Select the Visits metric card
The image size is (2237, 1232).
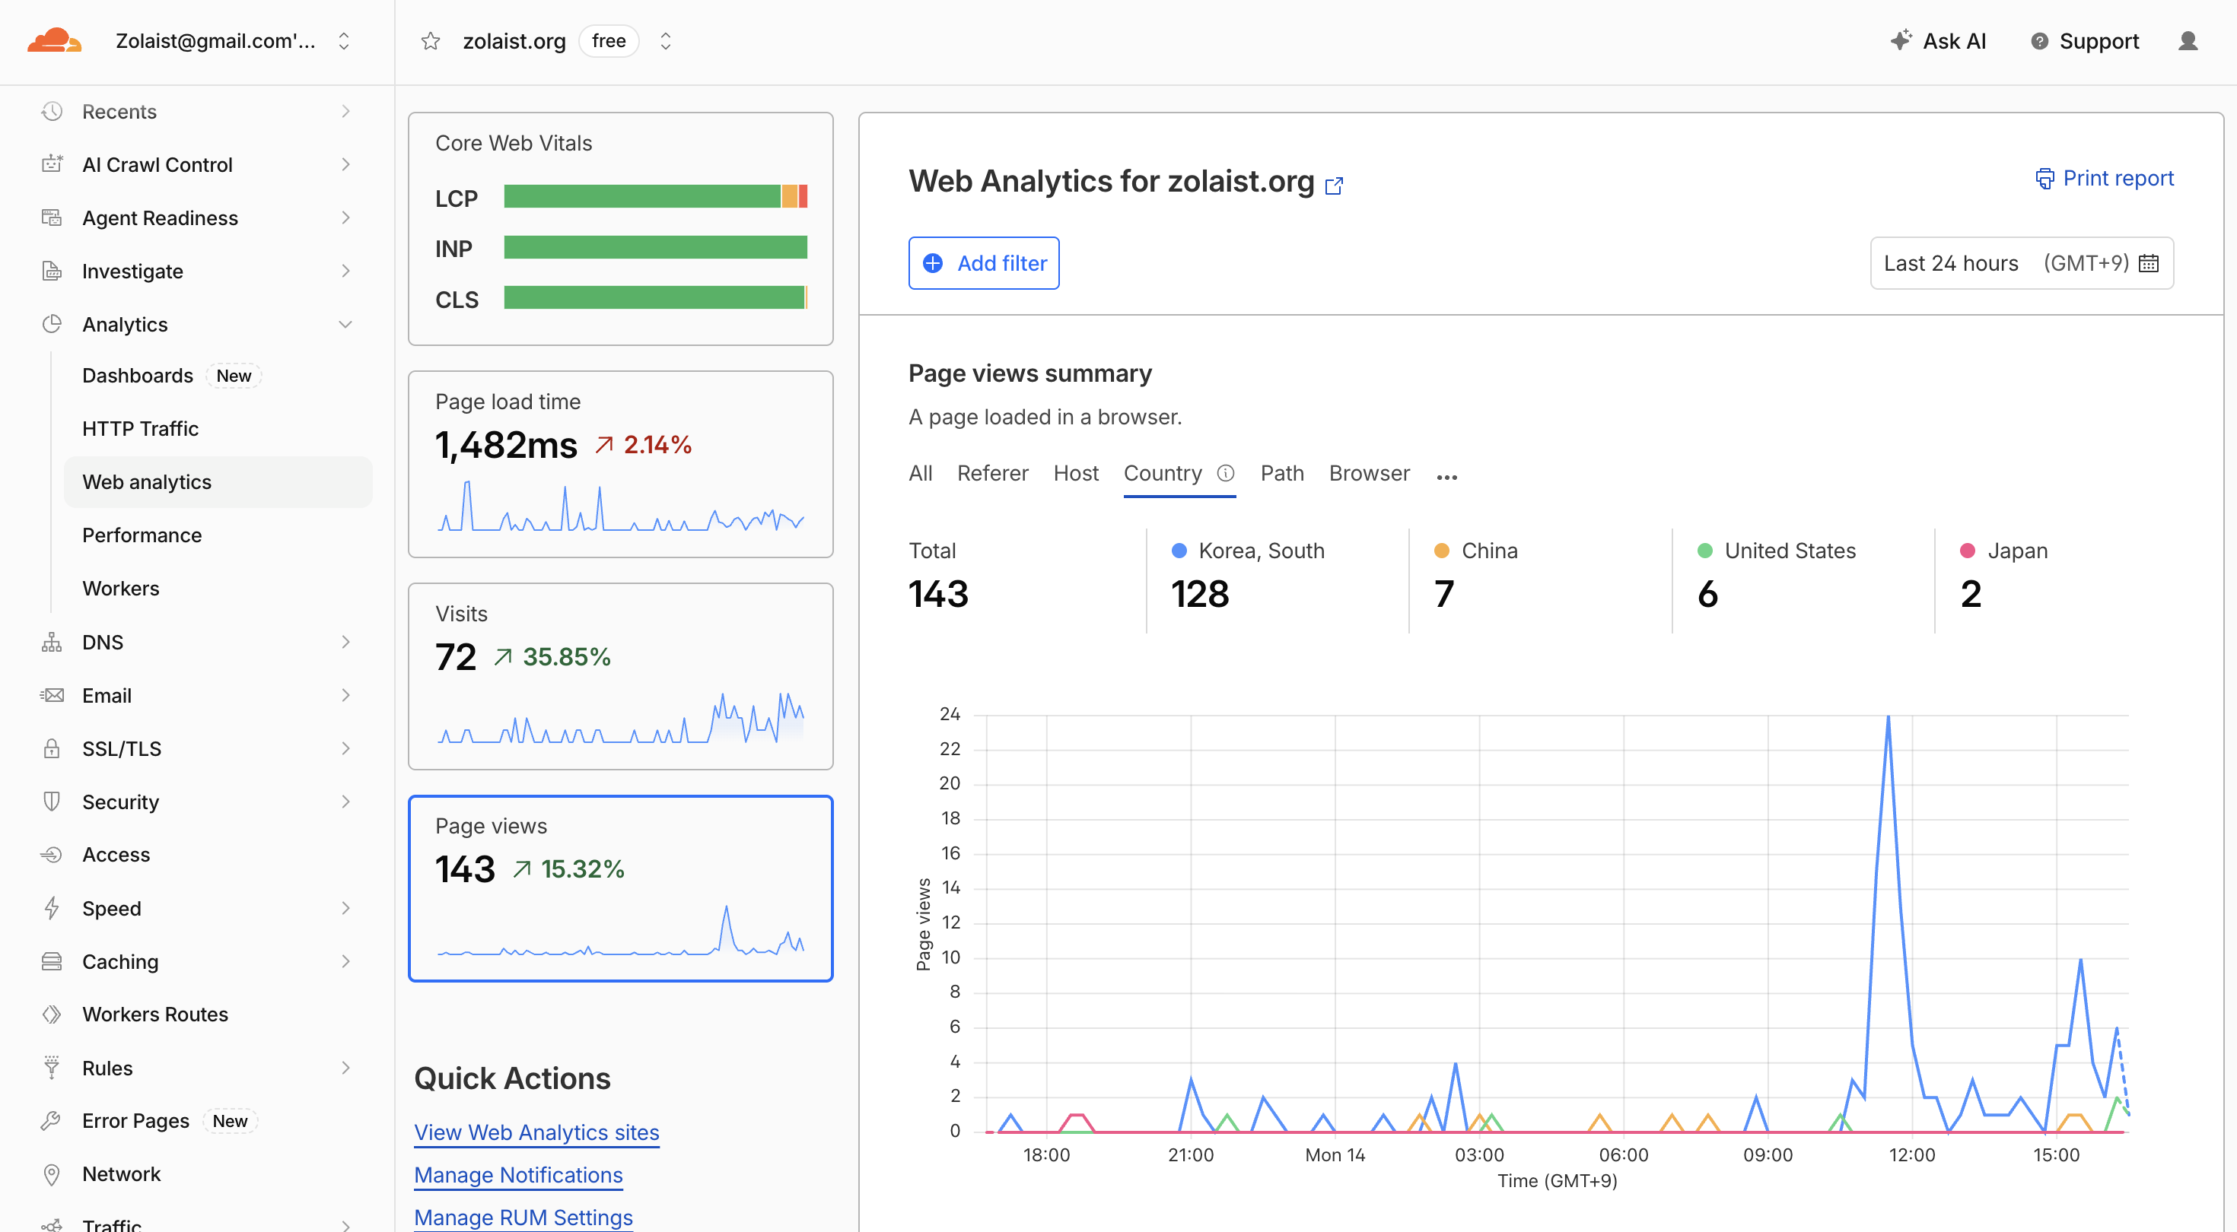[620, 676]
